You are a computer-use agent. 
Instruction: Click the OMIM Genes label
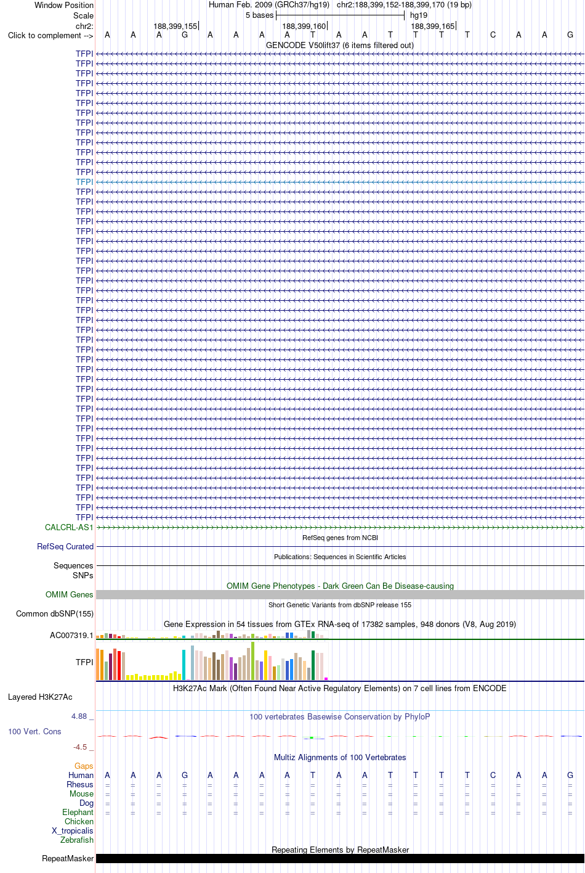click(70, 594)
